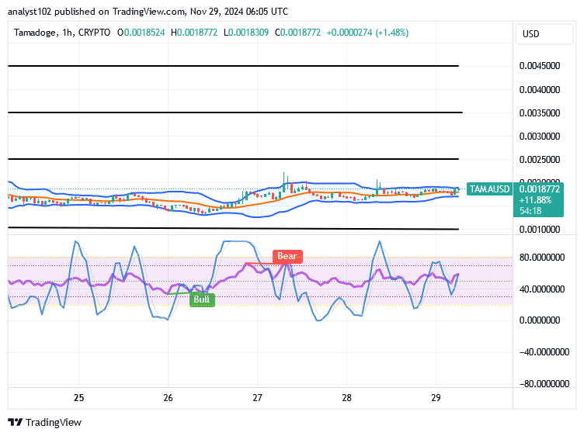Image resolution: width=584 pixels, height=436 pixels.
Task: Click the high value H0.0018772
Action: pos(194,33)
